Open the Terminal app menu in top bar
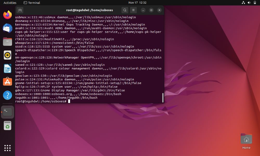This screenshot has width=260, height=156. point(32,3)
